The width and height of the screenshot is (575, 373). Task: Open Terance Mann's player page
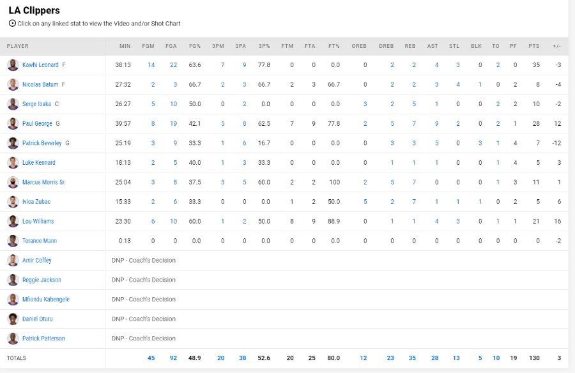point(40,241)
